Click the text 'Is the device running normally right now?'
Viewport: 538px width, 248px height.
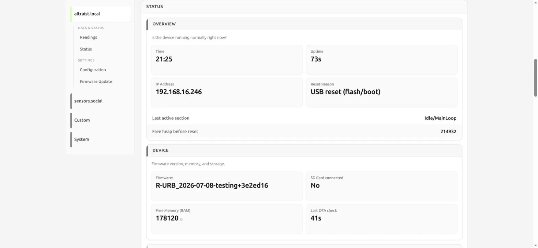(189, 37)
